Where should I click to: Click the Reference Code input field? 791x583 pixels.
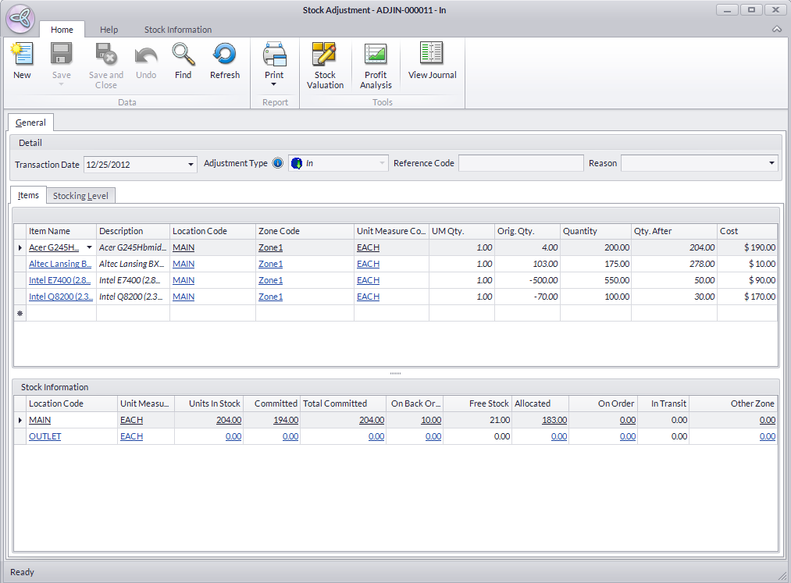[520, 163]
